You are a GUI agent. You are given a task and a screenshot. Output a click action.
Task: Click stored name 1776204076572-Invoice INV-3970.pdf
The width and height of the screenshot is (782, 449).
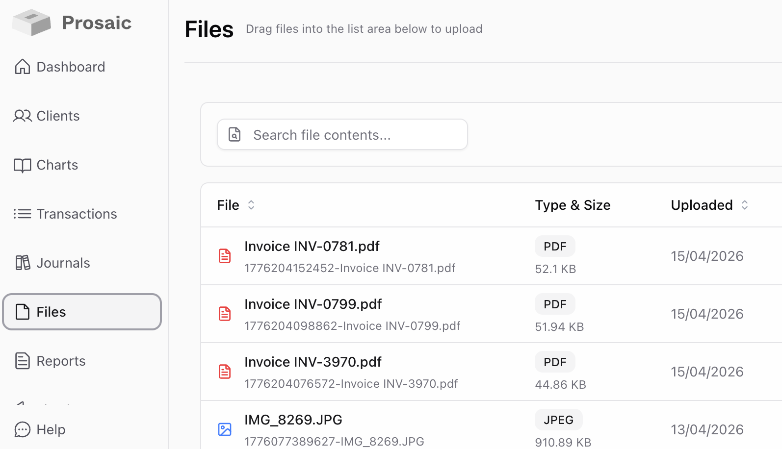pos(351,384)
